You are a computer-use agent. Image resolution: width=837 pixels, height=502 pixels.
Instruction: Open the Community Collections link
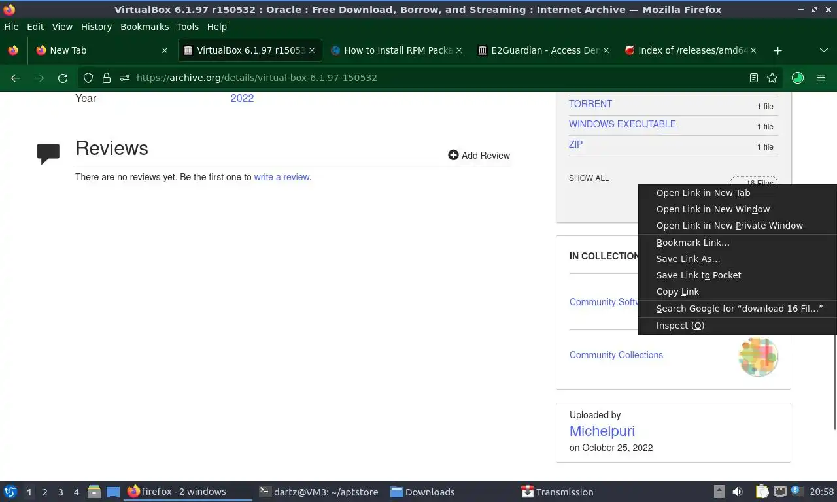pos(616,355)
